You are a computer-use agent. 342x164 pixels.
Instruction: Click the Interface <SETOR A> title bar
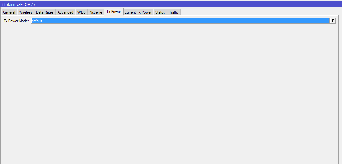coord(171,4)
